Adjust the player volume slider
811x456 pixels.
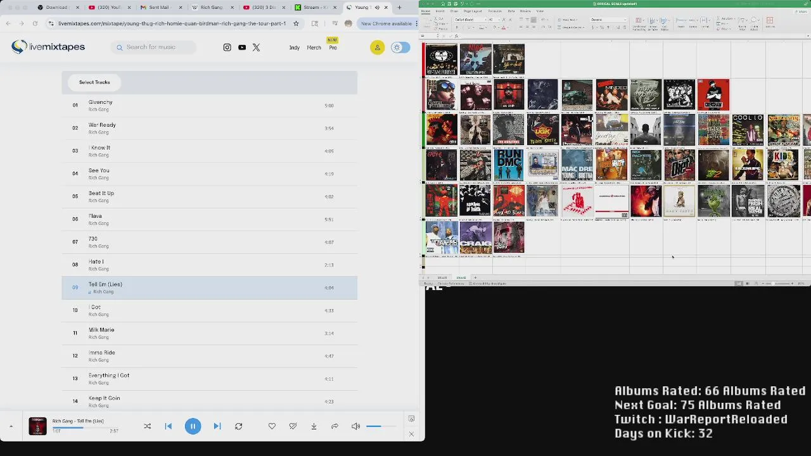pyautogui.click(x=382, y=426)
